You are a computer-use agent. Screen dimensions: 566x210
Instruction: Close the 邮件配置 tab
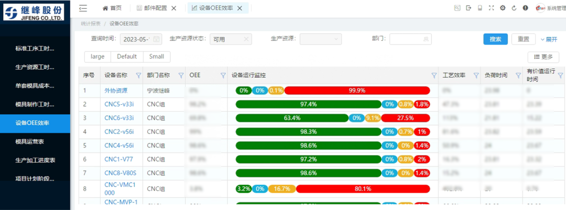pyautogui.click(x=173, y=8)
